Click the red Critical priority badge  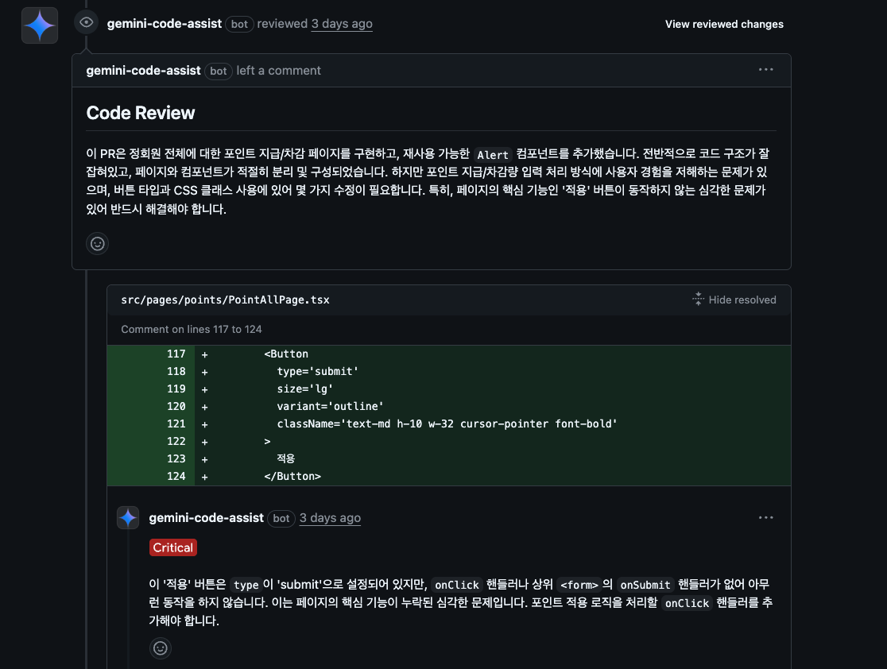tap(173, 547)
